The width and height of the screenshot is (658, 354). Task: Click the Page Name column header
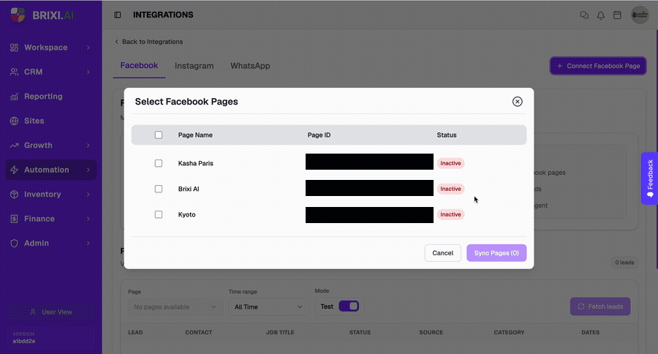click(x=195, y=135)
